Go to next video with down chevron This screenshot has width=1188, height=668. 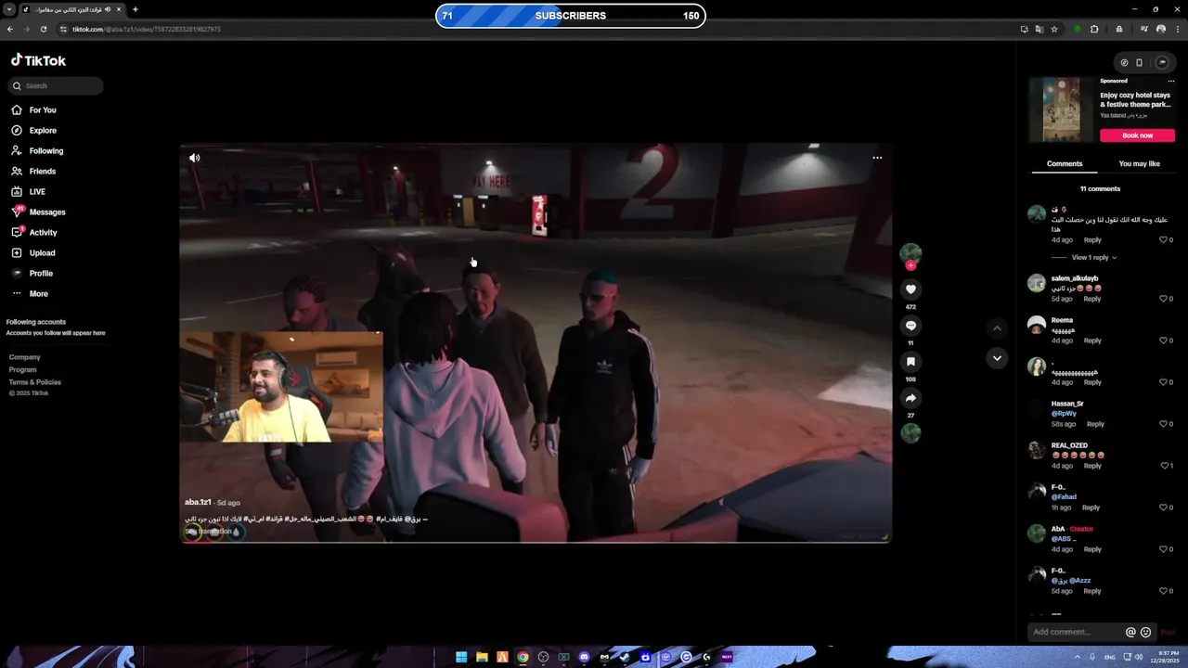[x=997, y=358]
